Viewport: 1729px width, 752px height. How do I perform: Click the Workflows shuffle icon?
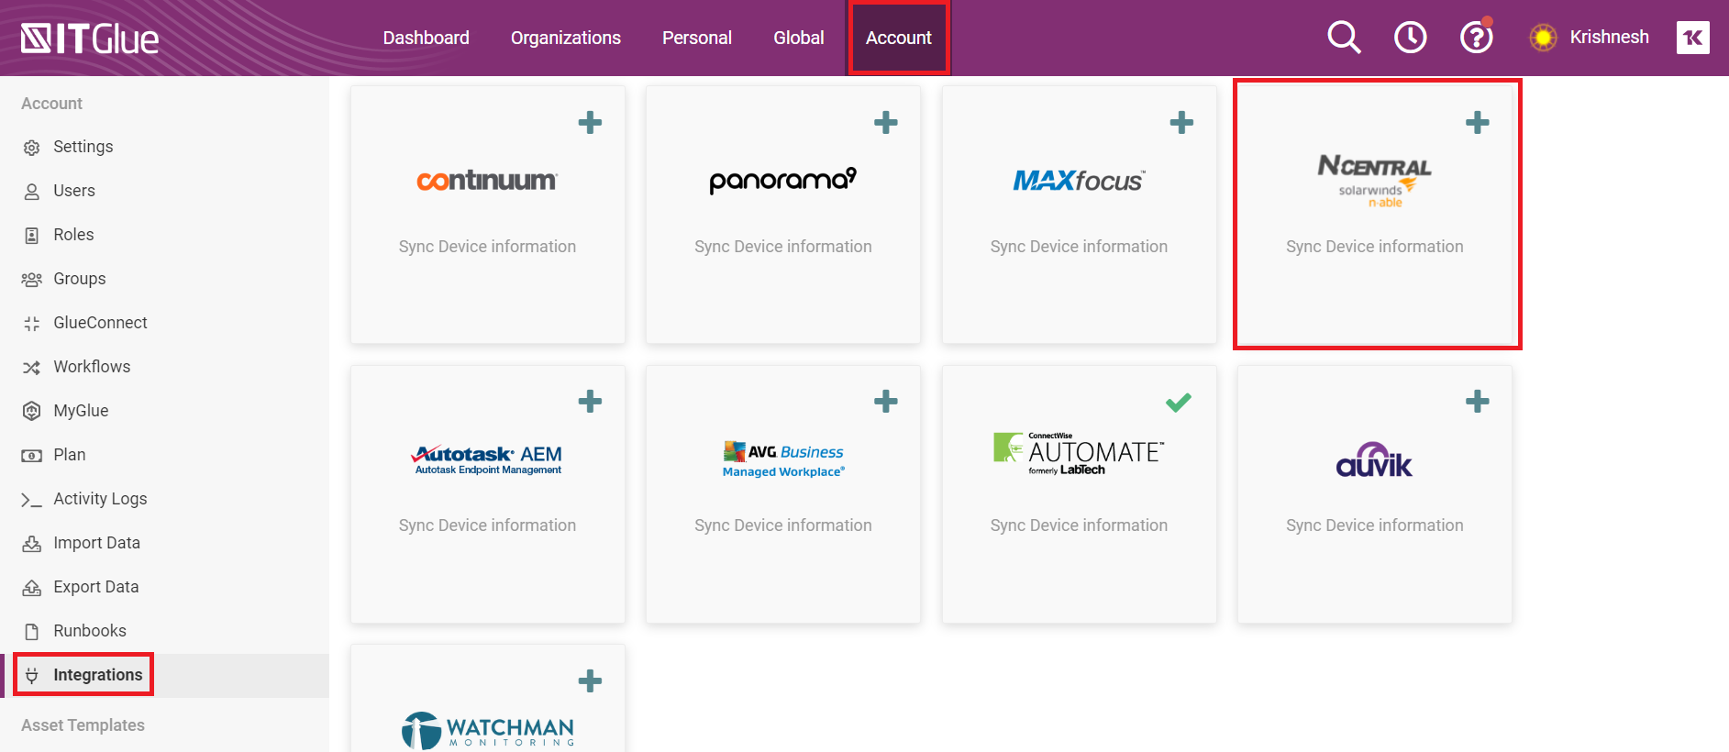click(31, 368)
